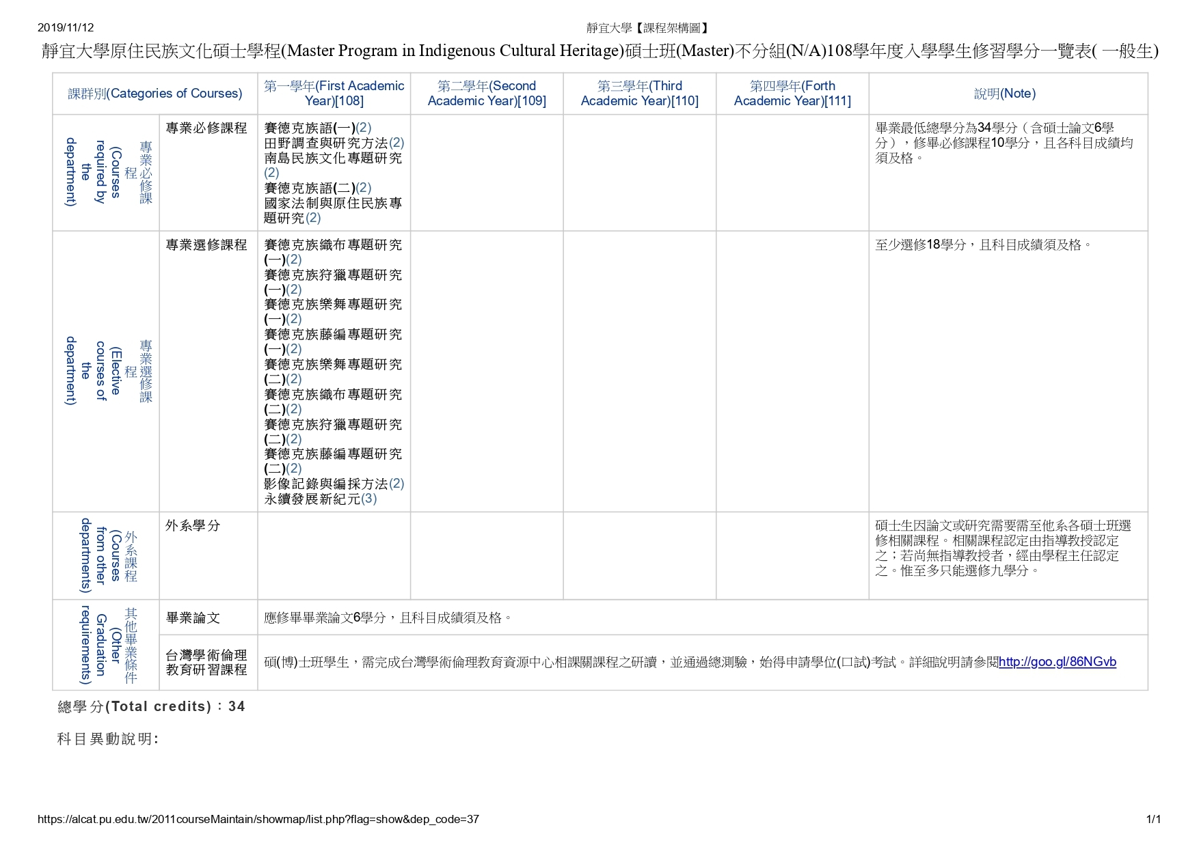Click the course 永續發展新紀元(3)
The height and width of the screenshot is (847, 1199).
point(321,499)
